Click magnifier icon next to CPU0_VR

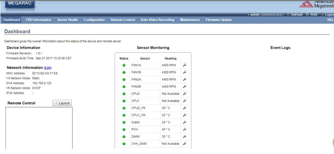pos(184,108)
